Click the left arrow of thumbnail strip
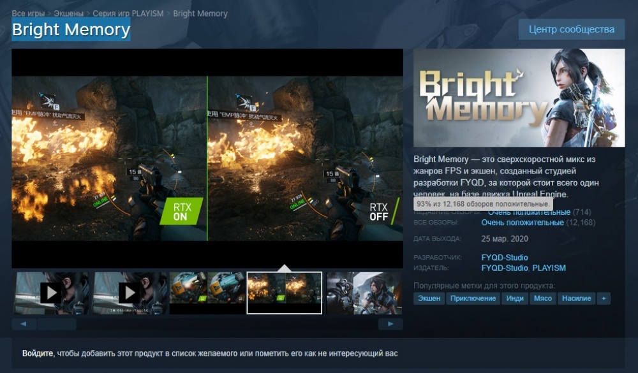Screen dimensions: 638x373 pos(24,324)
